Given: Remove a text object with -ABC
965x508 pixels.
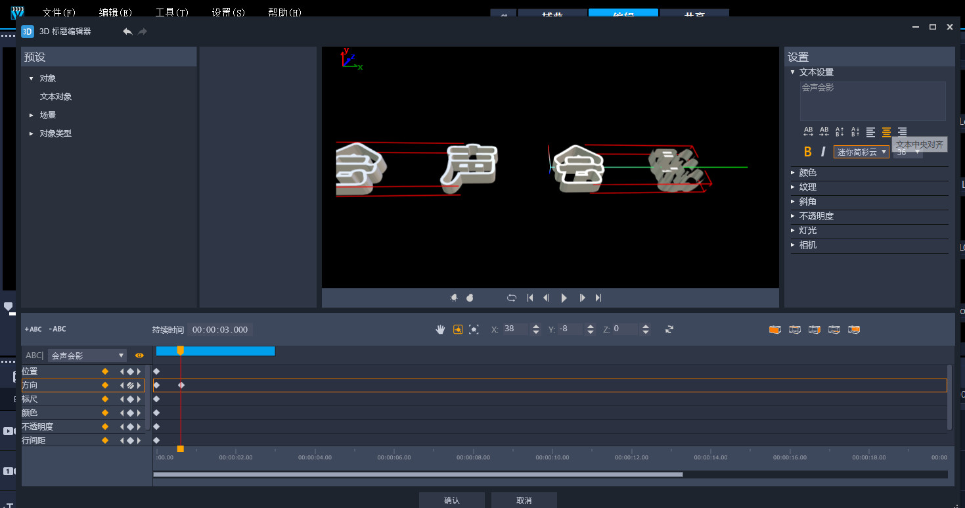Looking at the screenshot, I should coord(57,329).
